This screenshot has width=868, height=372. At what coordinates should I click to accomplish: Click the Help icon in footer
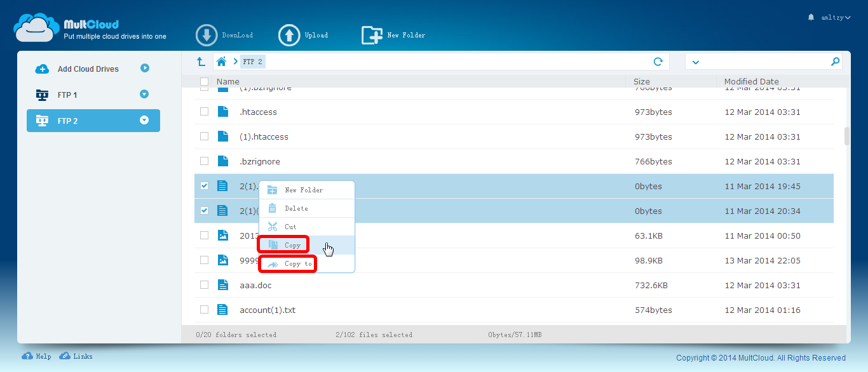tap(27, 356)
